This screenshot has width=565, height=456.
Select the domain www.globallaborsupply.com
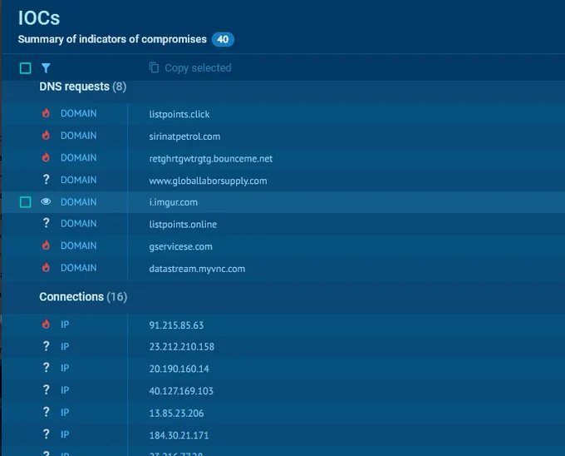208,181
